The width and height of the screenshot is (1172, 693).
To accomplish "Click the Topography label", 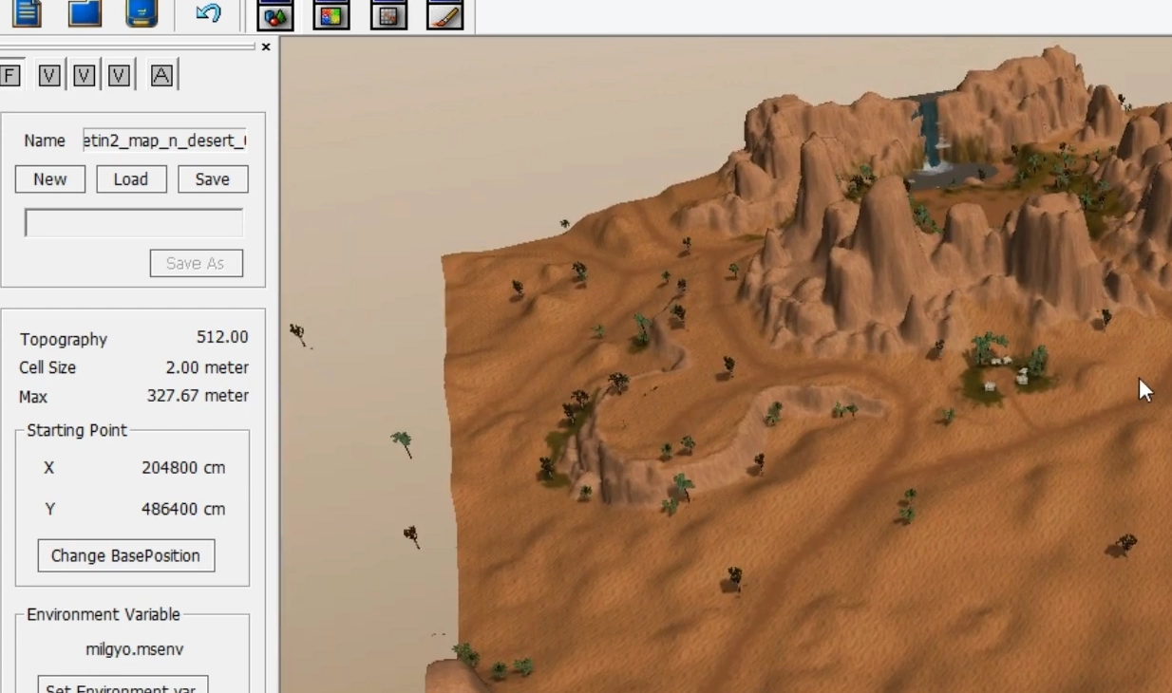I will point(64,339).
